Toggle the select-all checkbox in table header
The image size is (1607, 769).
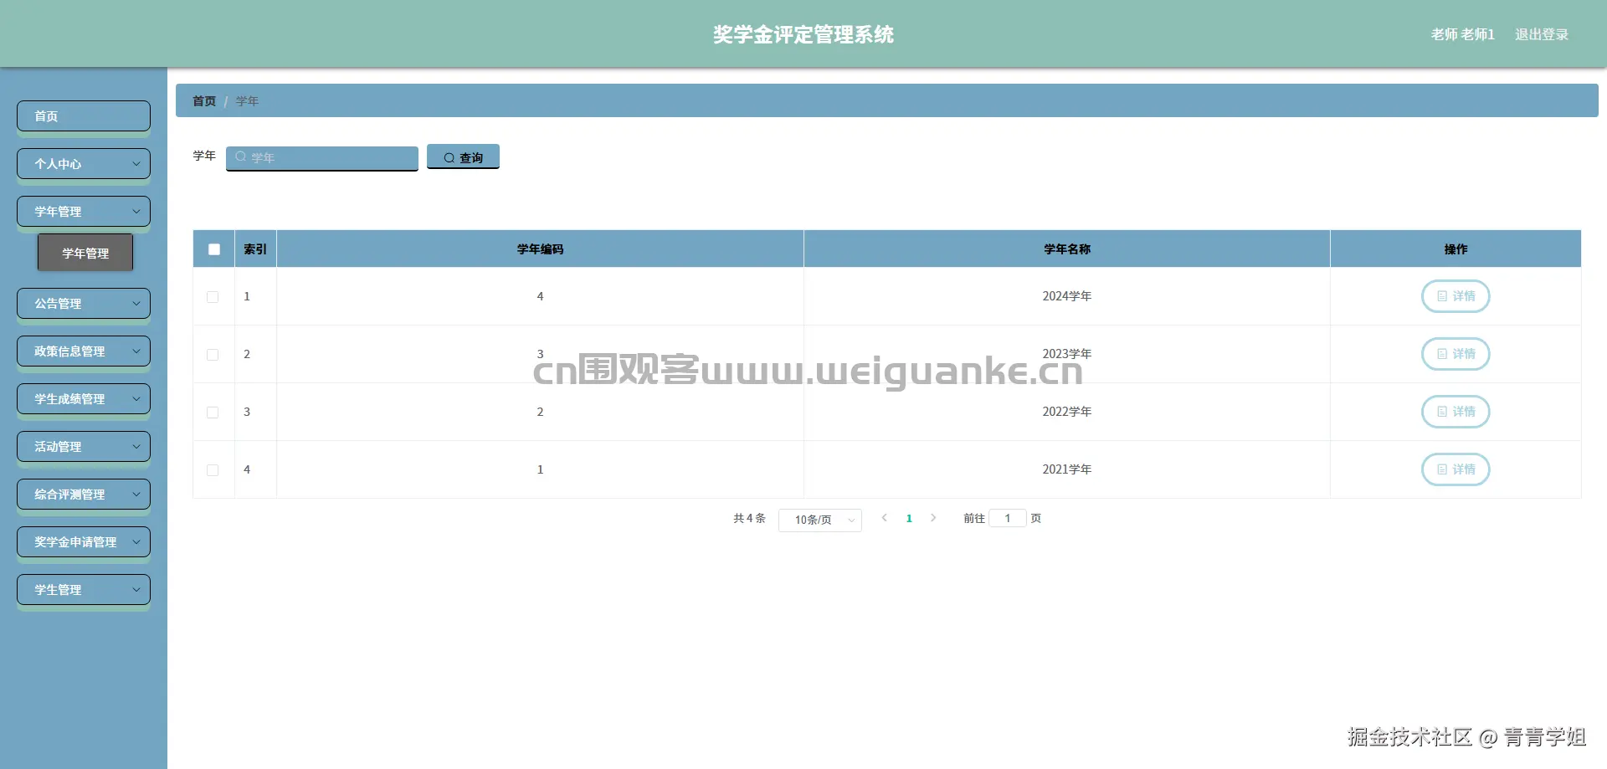(214, 249)
